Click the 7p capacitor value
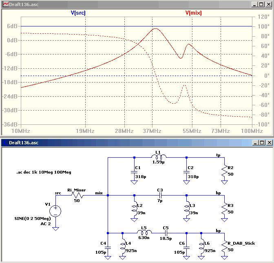The width and height of the screenshot is (274, 263). [160, 201]
